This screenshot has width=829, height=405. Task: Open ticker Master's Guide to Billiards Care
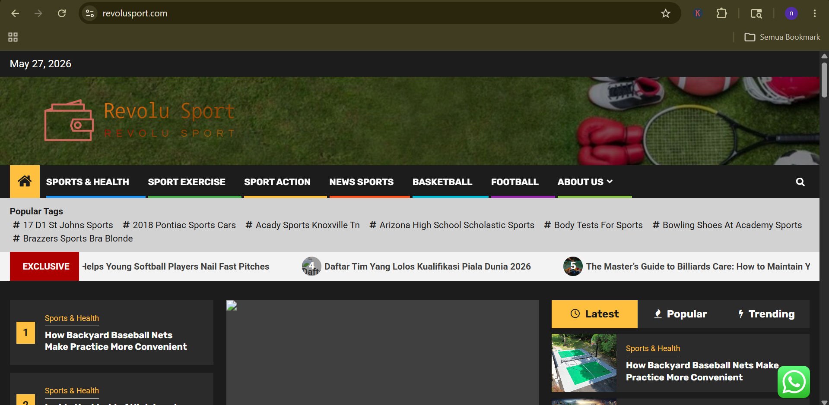point(698,267)
